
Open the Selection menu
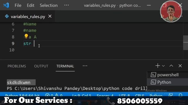point(48,5)
